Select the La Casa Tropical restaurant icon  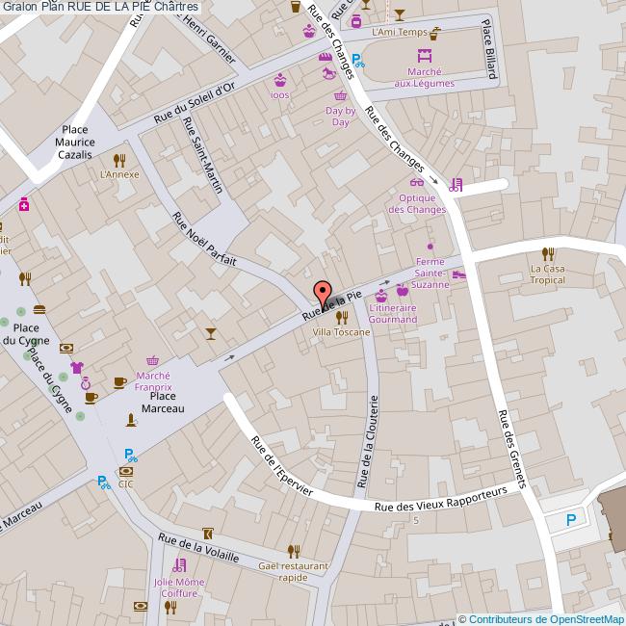[547, 254]
